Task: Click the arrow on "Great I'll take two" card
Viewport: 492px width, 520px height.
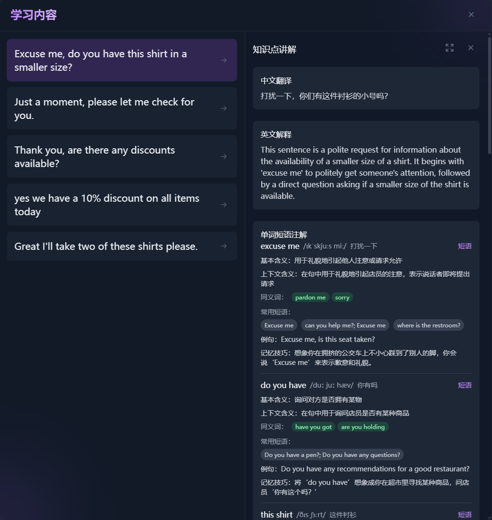Action: [x=223, y=246]
